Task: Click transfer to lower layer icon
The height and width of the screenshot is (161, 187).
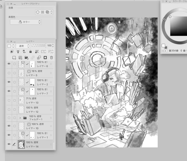Action: point(33,58)
